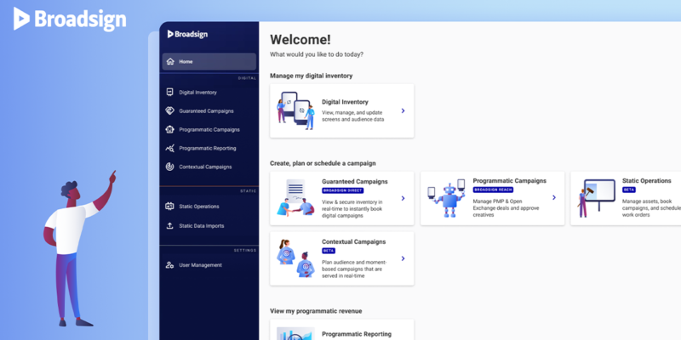This screenshot has height=340, width=681.
Task: Click 'Manage my digital inventory' heading
Action: click(x=312, y=76)
